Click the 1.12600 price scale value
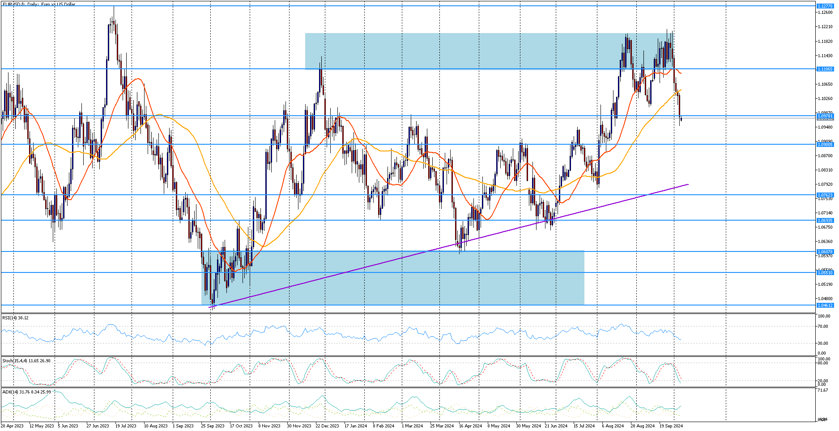The image size is (839, 431). point(825,13)
